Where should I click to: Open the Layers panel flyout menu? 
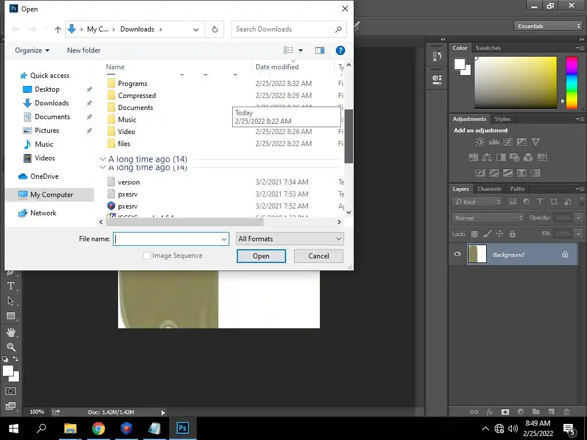pyautogui.click(x=580, y=188)
